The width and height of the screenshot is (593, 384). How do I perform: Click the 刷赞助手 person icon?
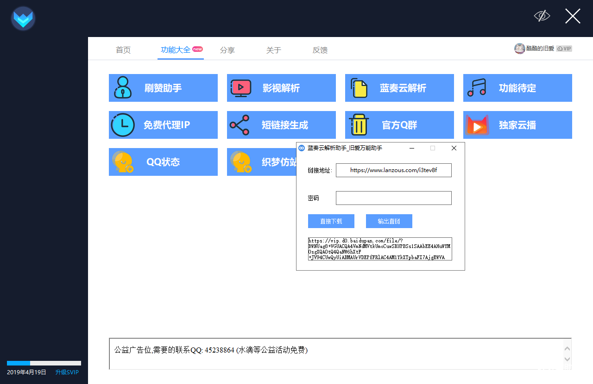[122, 88]
